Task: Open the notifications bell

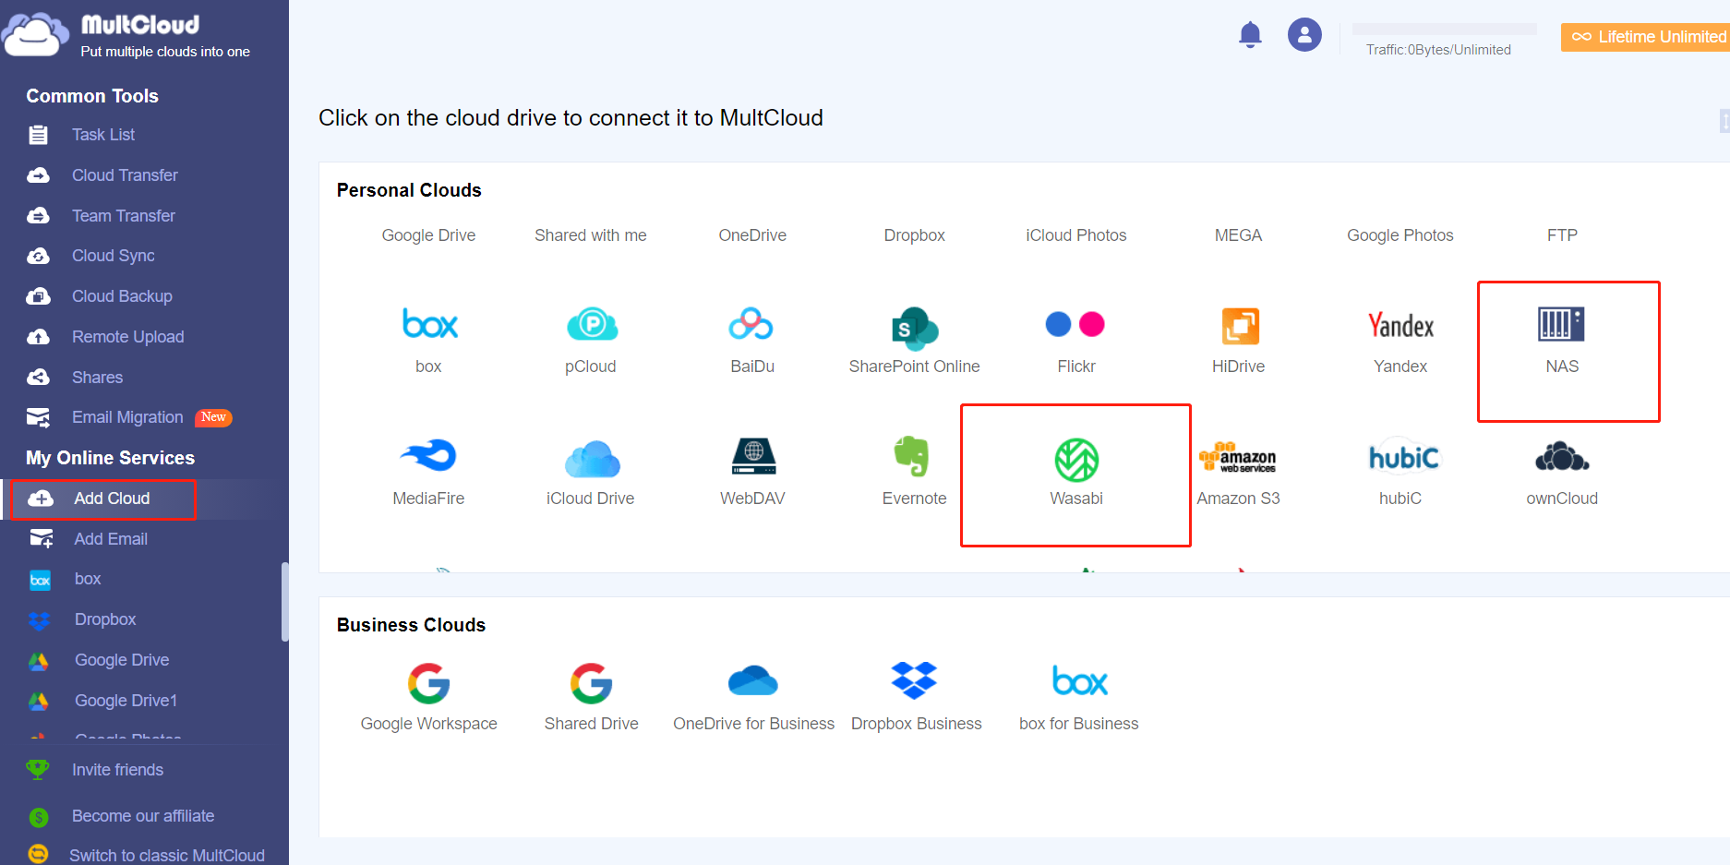Action: click(1250, 35)
